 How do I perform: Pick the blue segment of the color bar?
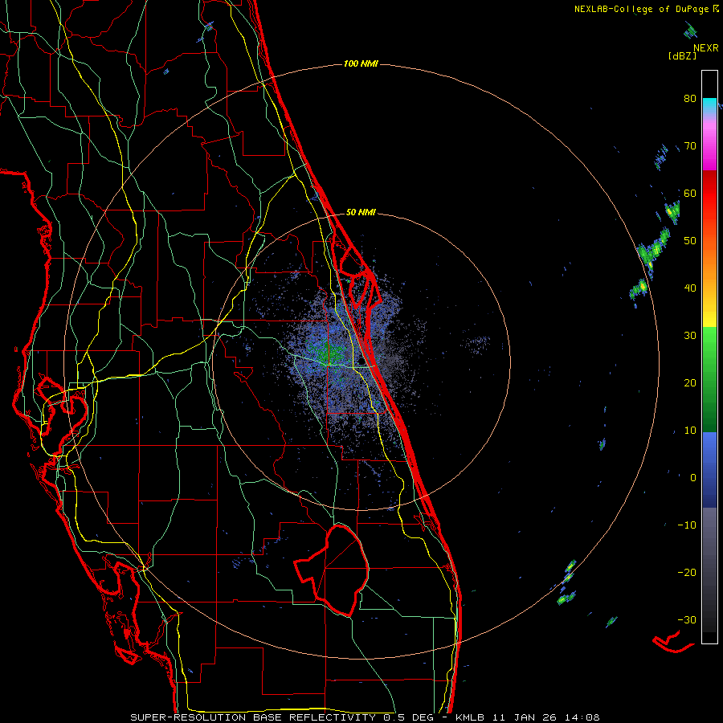[x=709, y=469]
